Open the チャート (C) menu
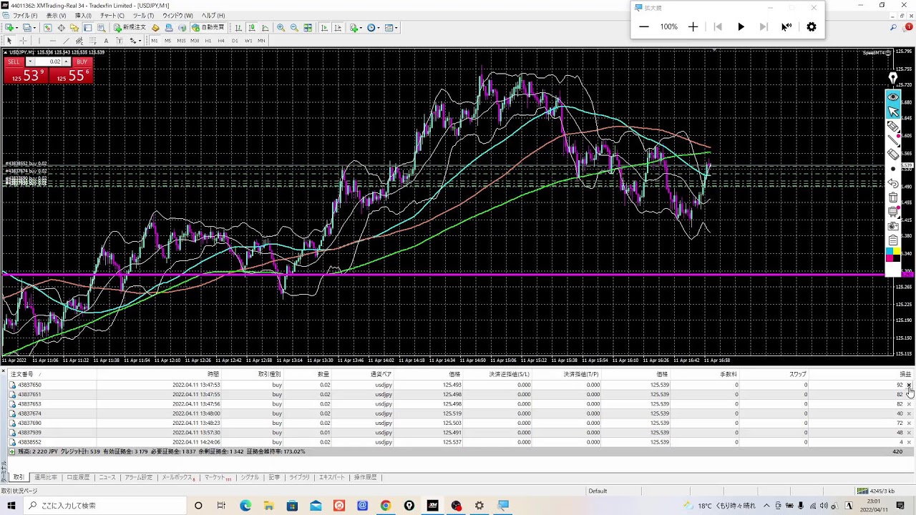This screenshot has height=515, width=916. pyautogui.click(x=112, y=15)
